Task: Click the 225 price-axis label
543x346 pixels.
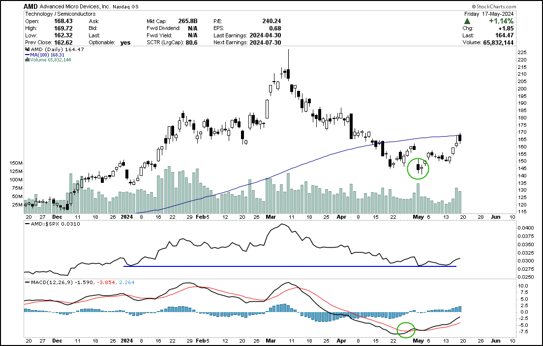Action: [x=522, y=53]
